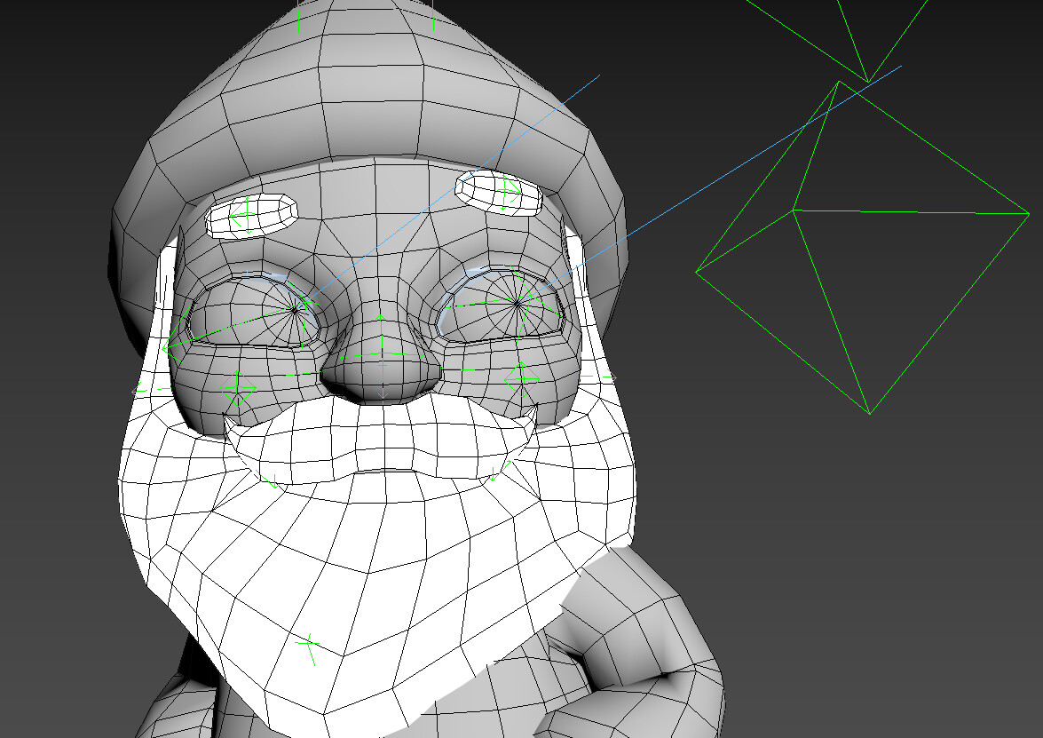Select the right cheek diamond control
The width and height of the screenshot is (1043, 738).
tap(522, 379)
